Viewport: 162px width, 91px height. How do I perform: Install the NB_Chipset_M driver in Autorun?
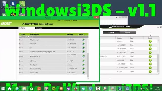click(x=83, y=40)
